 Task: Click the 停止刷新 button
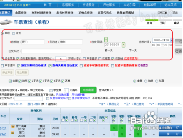point(22,73)
